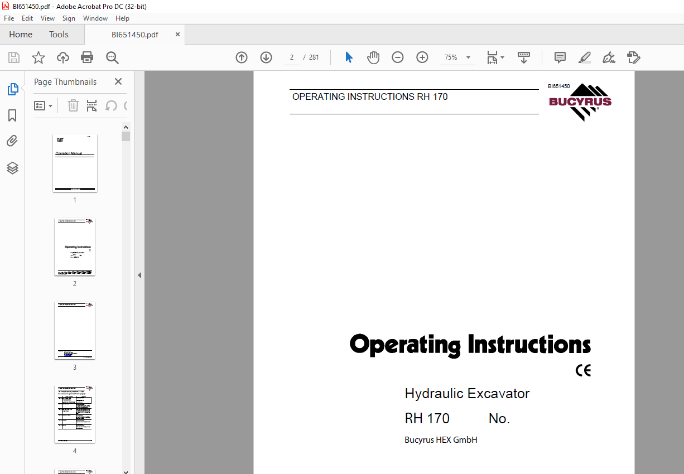The width and height of the screenshot is (684, 474).
Task: Open the Edit menu
Action: [x=27, y=18]
